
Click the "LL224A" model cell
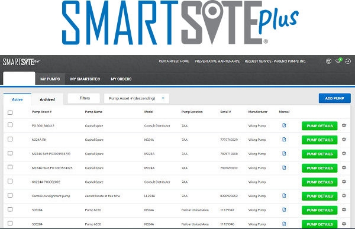click(x=150, y=196)
